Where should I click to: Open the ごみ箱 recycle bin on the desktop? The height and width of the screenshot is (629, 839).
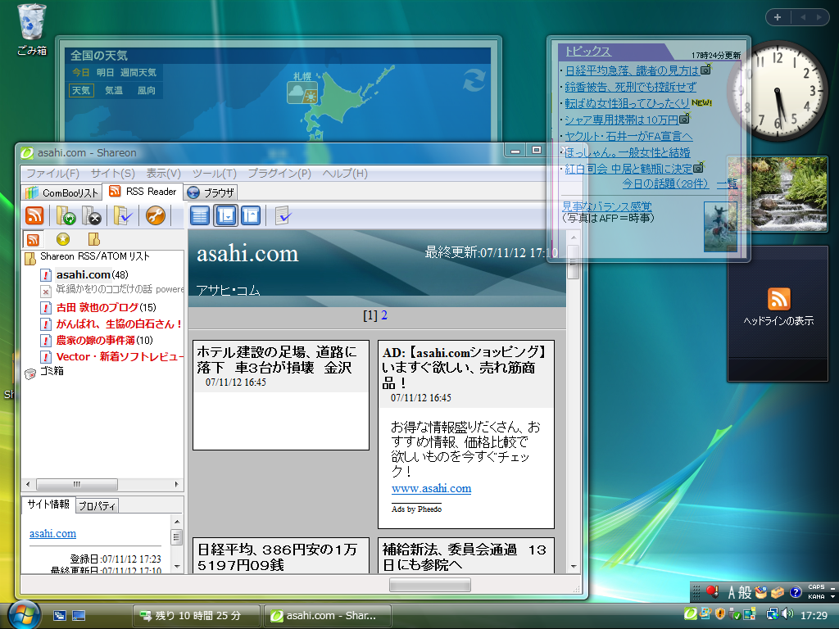click(x=32, y=29)
